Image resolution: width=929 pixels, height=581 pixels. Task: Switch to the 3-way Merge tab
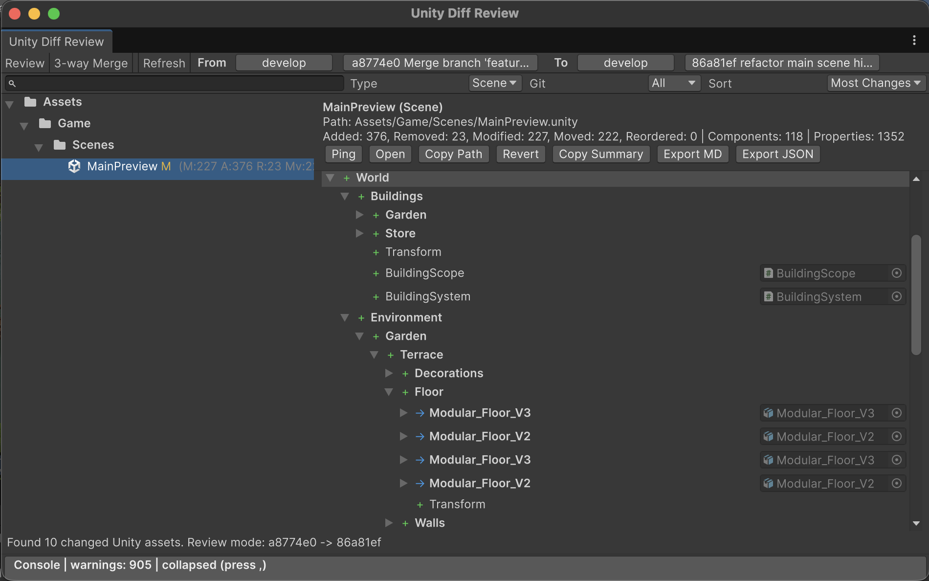pyautogui.click(x=91, y=63)
